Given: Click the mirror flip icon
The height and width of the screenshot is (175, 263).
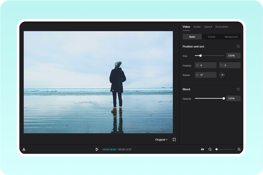Looking at the screenshot, I should (24, 149).
